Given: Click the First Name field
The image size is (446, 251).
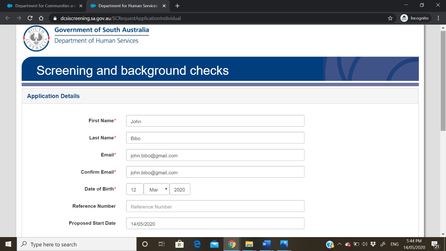Looking at the screenshot, I should pyautogui.click(x=215, y=121).
